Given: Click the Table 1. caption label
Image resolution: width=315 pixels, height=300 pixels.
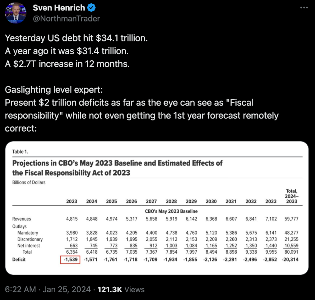Looking at the screenshot, I should pos(20,152).
